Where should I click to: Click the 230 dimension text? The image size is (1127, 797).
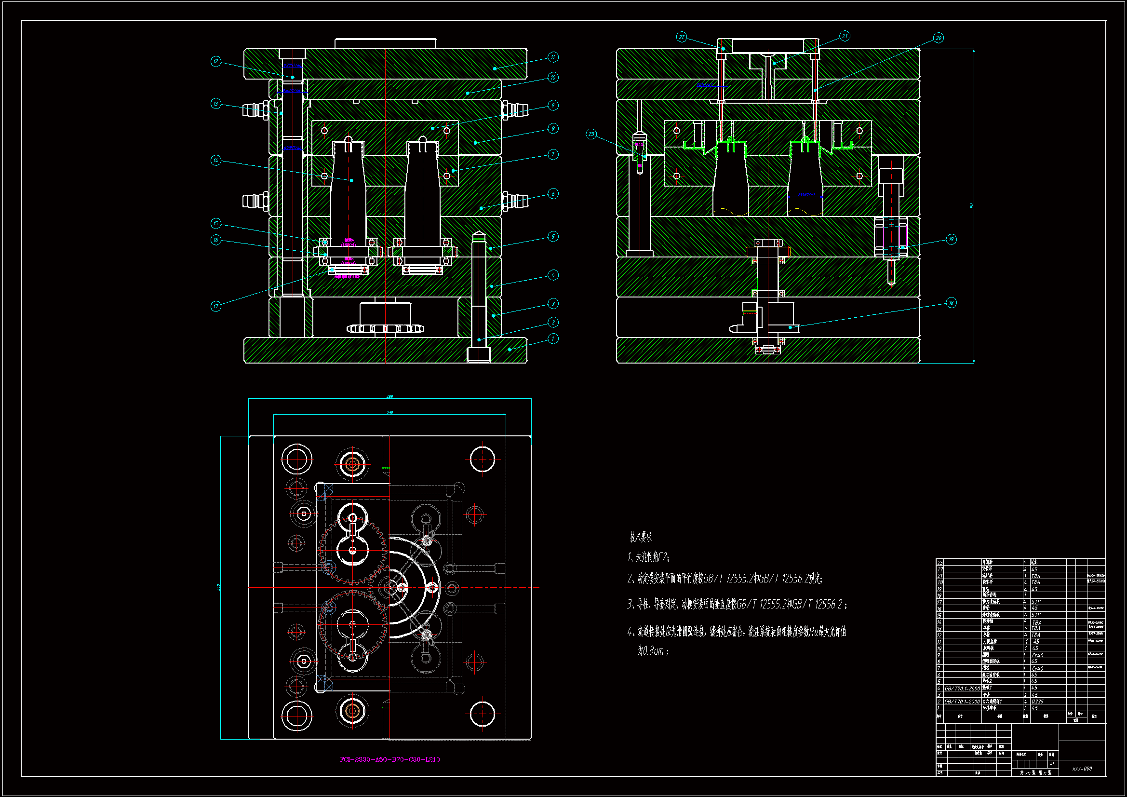tap(390, 413)
